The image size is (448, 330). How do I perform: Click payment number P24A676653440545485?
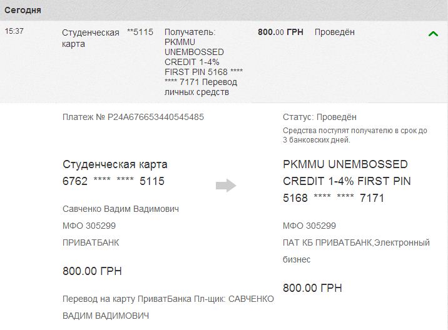point(133,117)
